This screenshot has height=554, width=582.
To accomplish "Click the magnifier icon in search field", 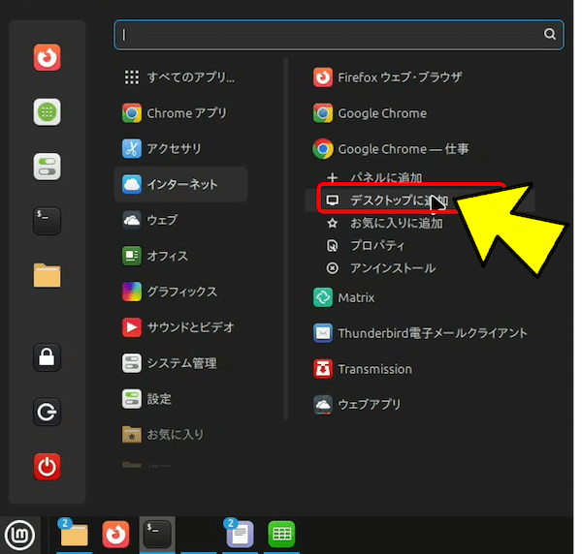I will 550,35.
